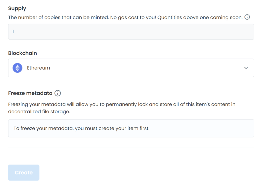Image resolution: width=261 pixels, height=187 pixels.
Task: Select the Ethereum label in Blockchain dropdown
Action: pos(38,68)
